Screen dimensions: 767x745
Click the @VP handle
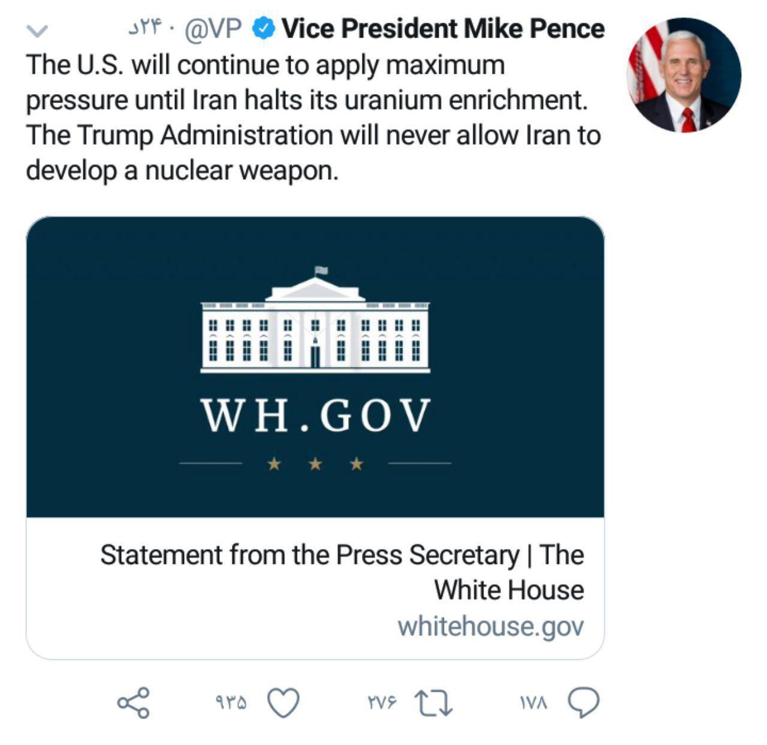(x=213, y=29)
